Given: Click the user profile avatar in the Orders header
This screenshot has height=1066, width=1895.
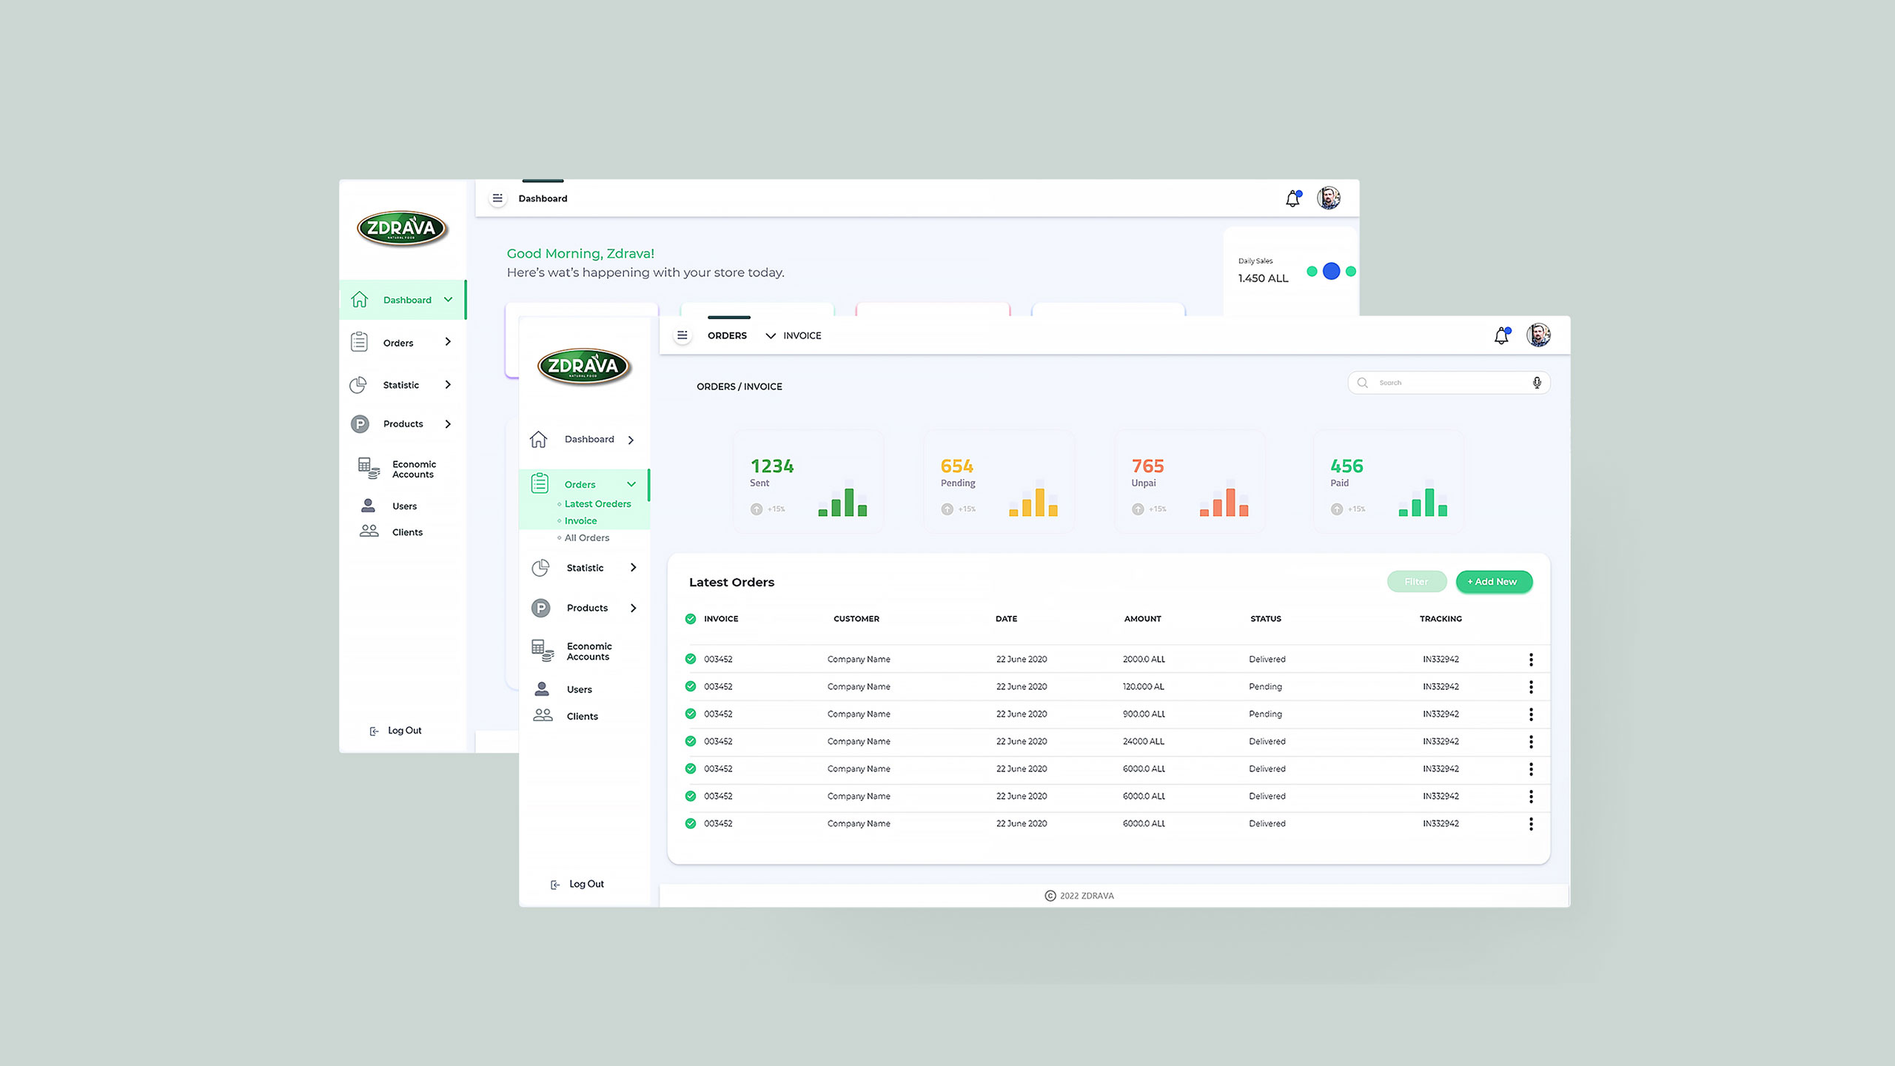Looking at the screenshot, I should pyautogui.click(x=1538, y=335).
